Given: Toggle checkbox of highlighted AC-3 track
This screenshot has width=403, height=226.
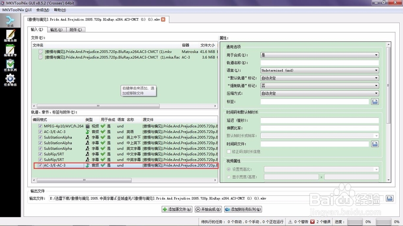Looking at the screenshot, I should 40,165.
